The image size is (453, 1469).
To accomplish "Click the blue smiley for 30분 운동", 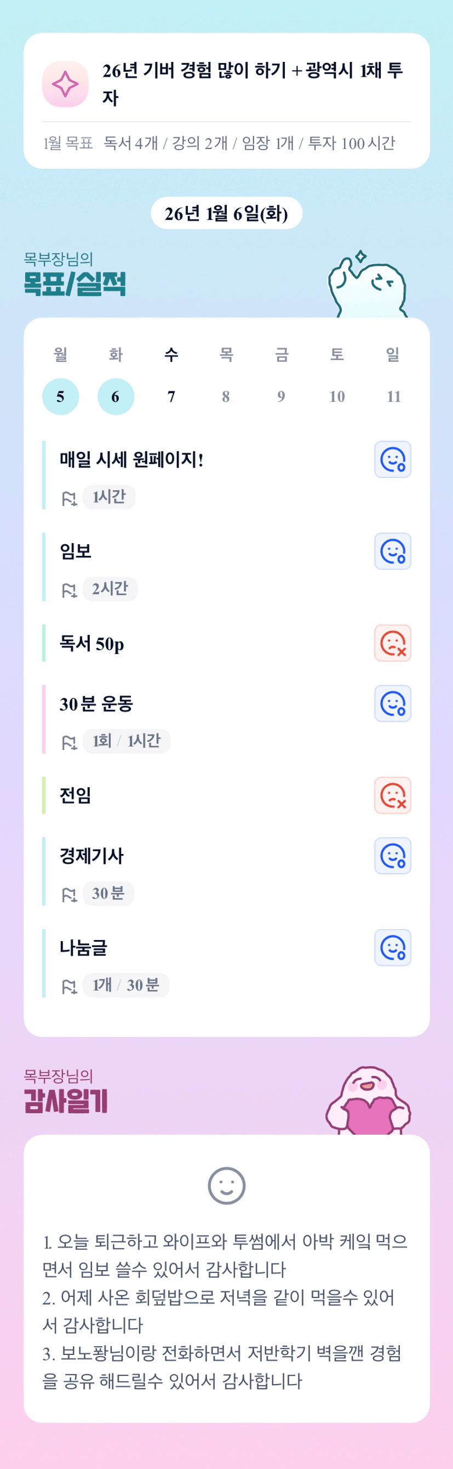I will tap(393, 704).
